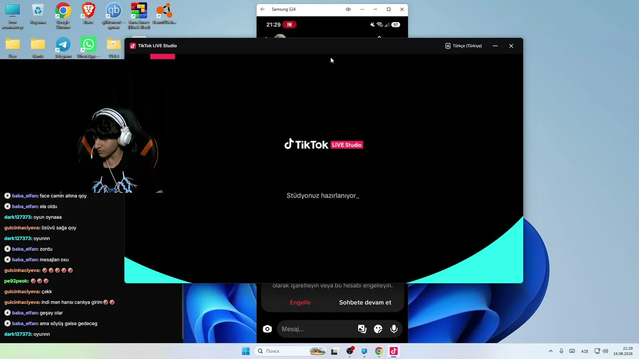639x359 pixels.
Task: Open the Telegram desktop shortcut
Action: pos(63,48)
